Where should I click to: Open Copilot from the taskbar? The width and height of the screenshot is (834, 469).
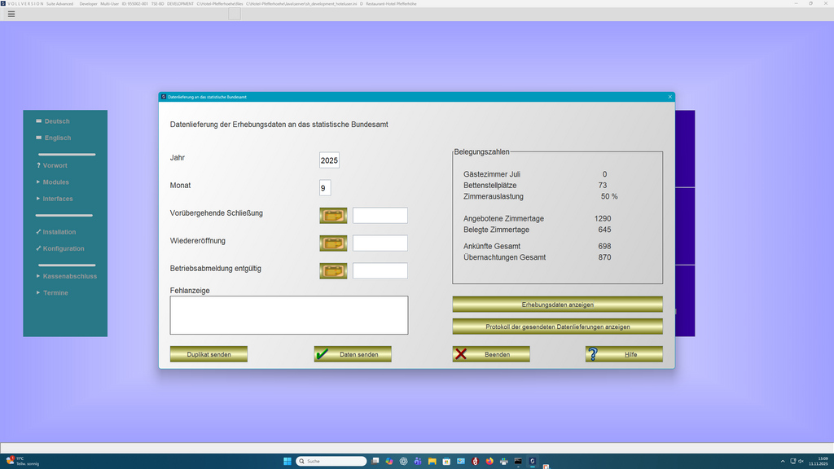point(388,461)
